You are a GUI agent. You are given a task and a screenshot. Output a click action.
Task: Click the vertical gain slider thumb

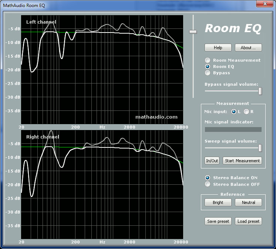193,32
